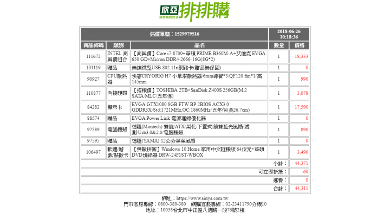Select product code 106497

tap(93, 152)
